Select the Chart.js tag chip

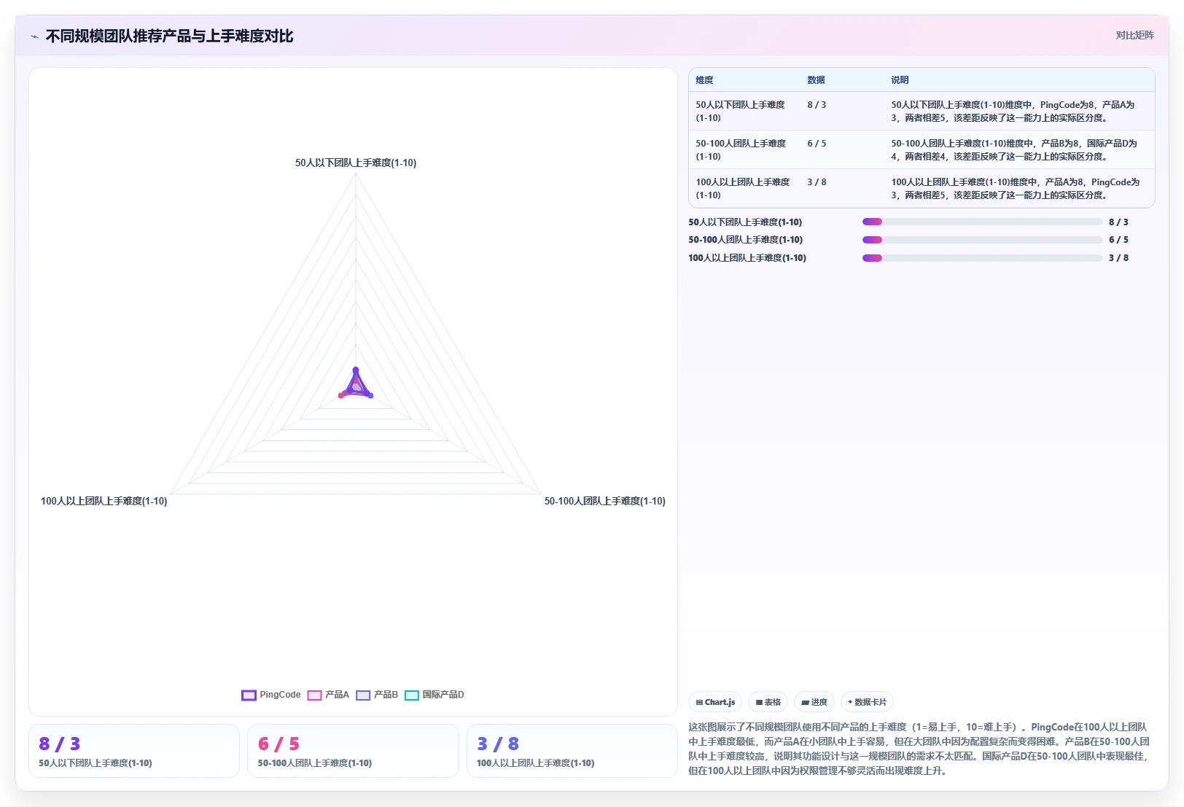(715, 702)
